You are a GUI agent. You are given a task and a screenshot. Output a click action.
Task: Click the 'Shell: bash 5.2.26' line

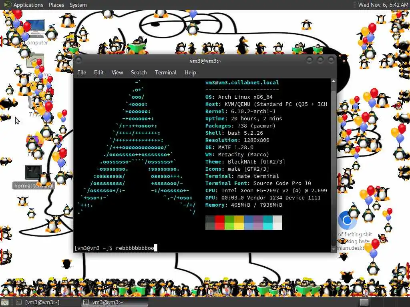tap(234, 133)
